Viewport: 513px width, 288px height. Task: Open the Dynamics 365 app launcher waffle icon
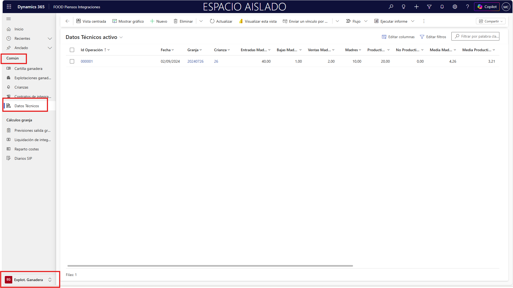9,7
